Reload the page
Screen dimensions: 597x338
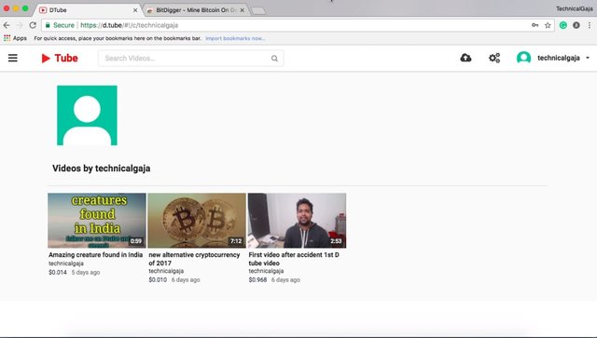(33, 25)
